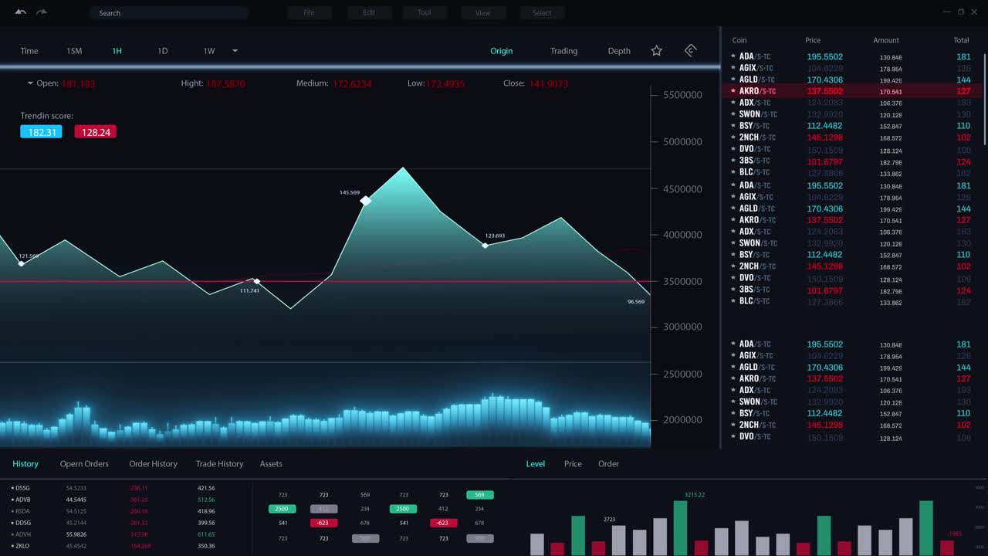The width and height of the screenshot is (988, 556).
Task: Sort by the Price column header
Action: pyautogui.click(x=813, y=40)
